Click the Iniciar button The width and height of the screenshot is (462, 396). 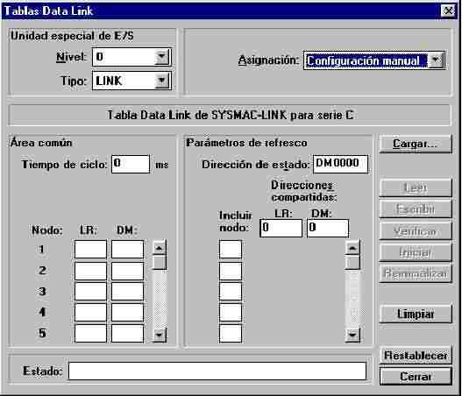(x=416, y=252)
